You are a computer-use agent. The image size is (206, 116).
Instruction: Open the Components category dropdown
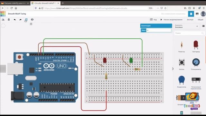(186, 26)
